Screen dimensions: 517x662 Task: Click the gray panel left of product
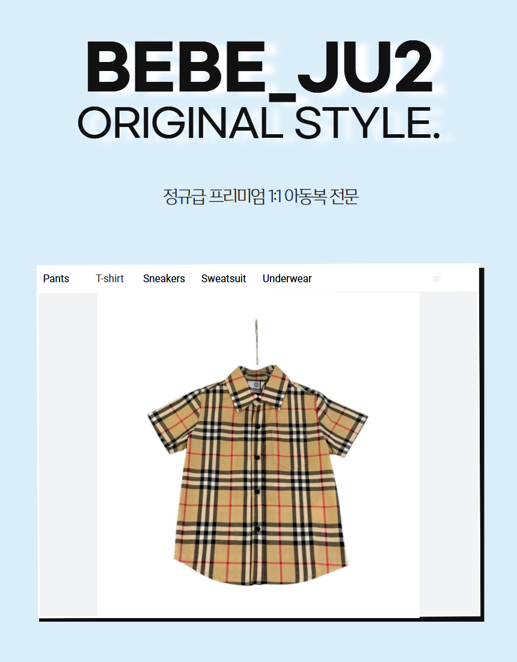point(68,455)
